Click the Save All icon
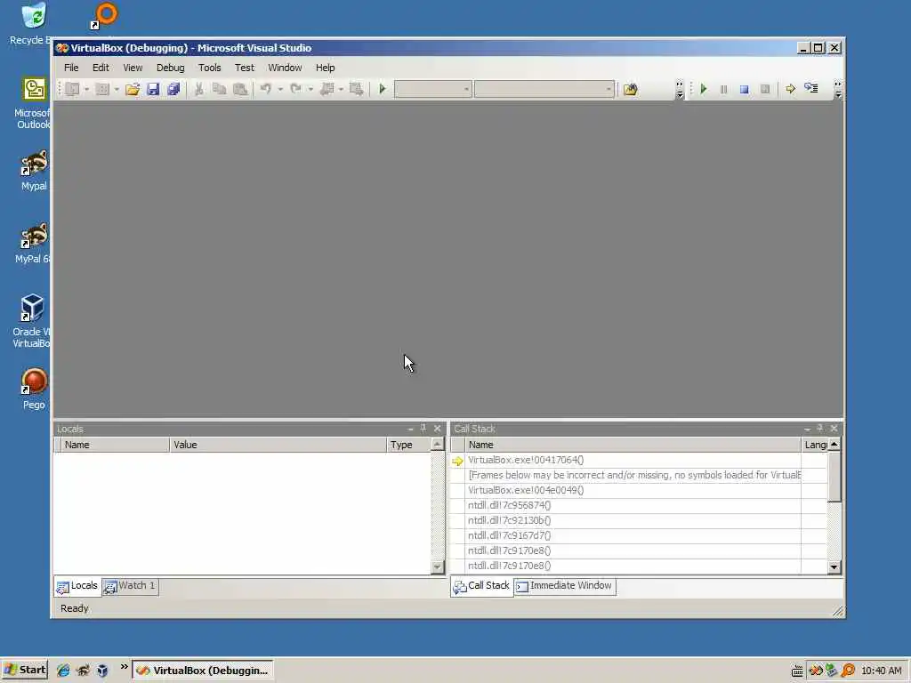Image resolution: width=911 pixels, height=683 pixels. pyautogui.click(x=173, y=90)
